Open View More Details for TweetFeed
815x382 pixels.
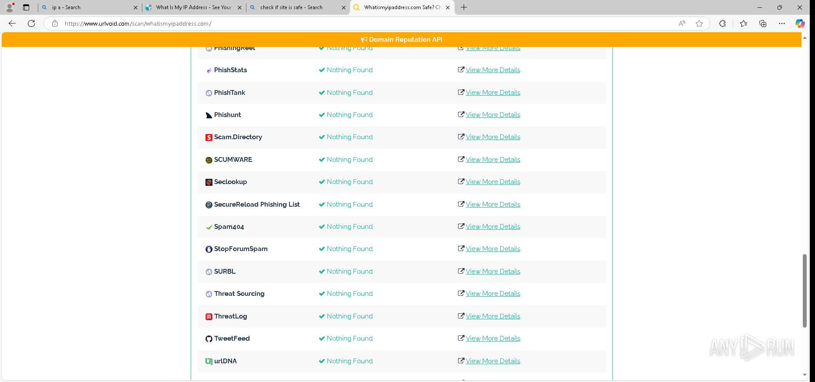(x=493, y=338)
